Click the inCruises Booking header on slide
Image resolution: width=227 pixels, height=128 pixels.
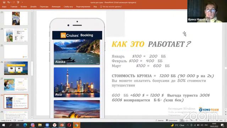point(77,35)
